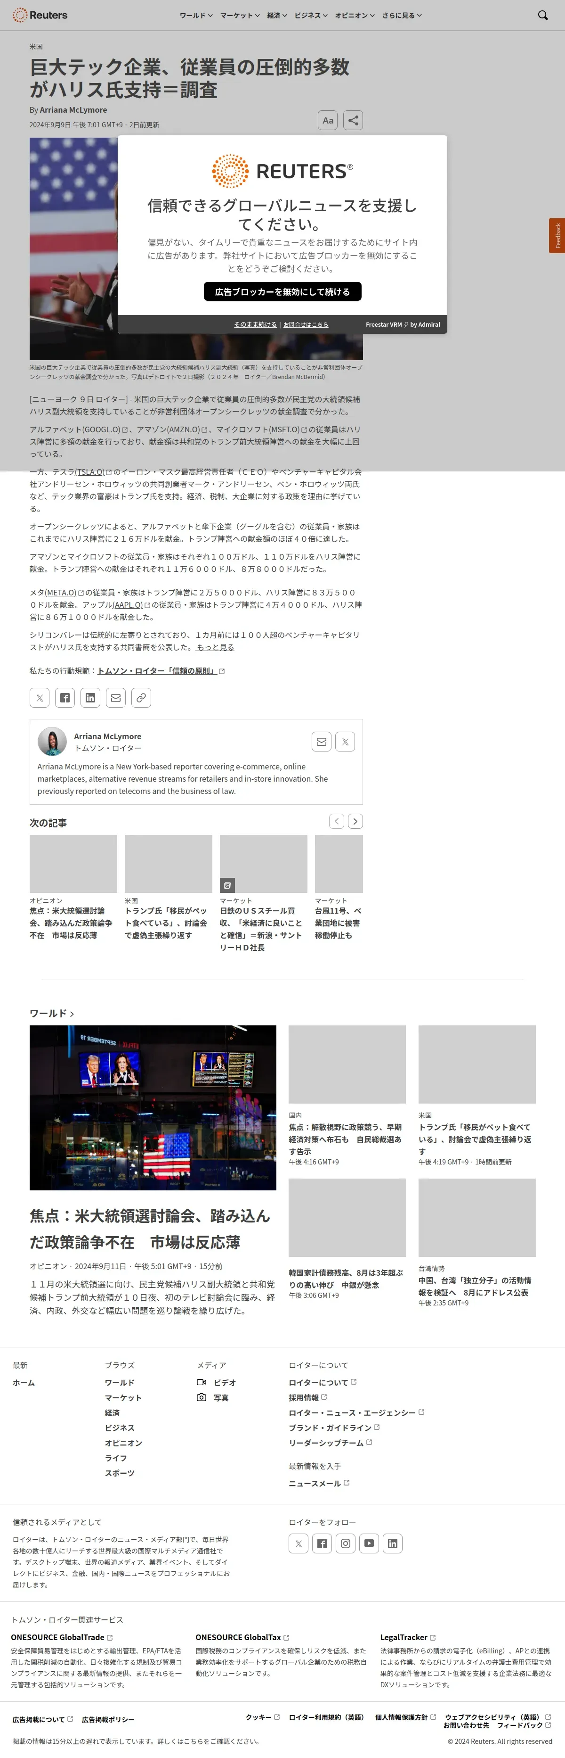565x1758 pixels.
Task: Click footer ホーム link
Action: pyautogui.click(x=24, y=1382)
